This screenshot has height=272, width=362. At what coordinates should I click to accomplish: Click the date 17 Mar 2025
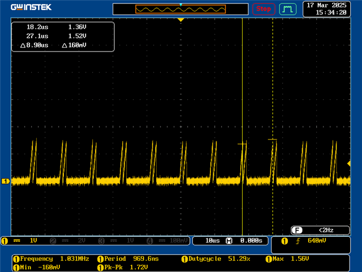pyautogui.click(x=326, y=5)
